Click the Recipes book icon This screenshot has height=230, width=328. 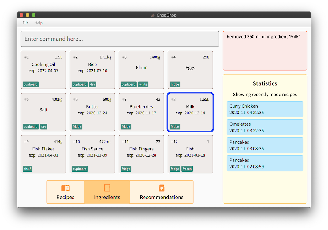pos(65,188)
